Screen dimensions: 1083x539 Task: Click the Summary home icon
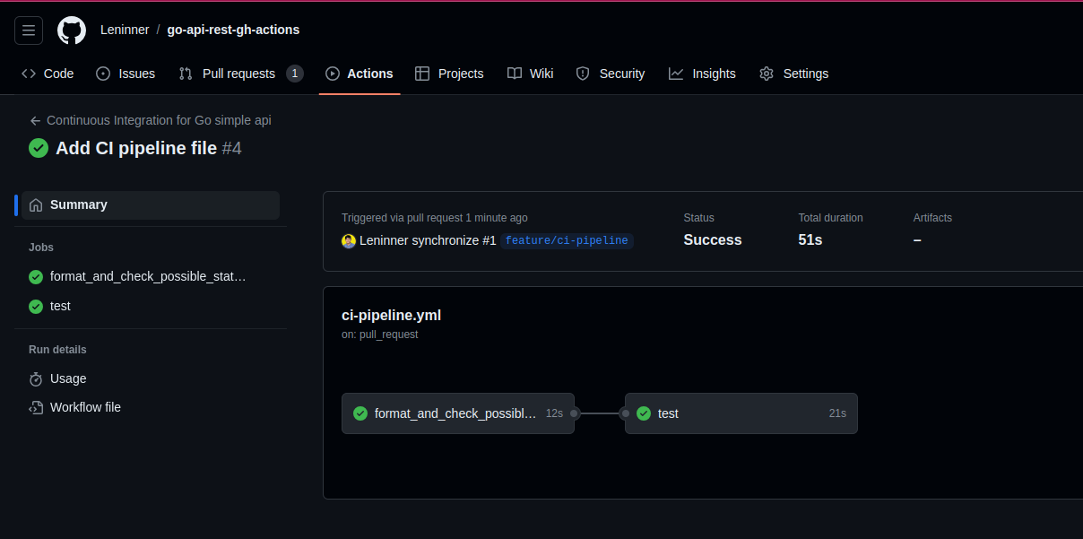36,205
